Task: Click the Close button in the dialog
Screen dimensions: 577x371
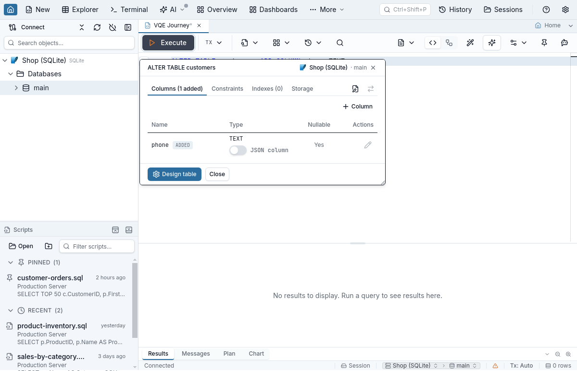Action: coord(217,174)
